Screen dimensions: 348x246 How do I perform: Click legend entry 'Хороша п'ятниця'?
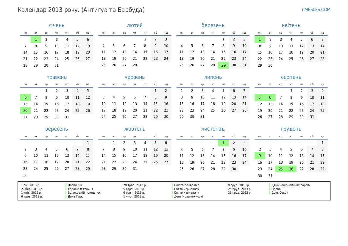click(80, 189)
